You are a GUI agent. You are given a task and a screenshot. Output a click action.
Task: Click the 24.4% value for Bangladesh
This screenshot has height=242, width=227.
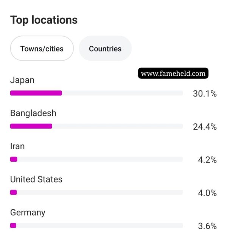(205, 127)
